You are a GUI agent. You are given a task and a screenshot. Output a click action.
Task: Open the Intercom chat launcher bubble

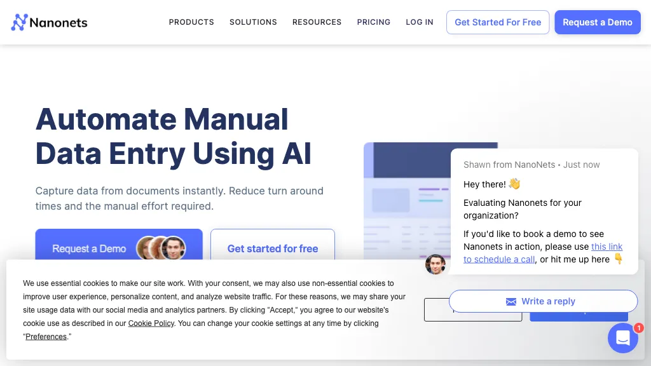[x=622, y=338]
